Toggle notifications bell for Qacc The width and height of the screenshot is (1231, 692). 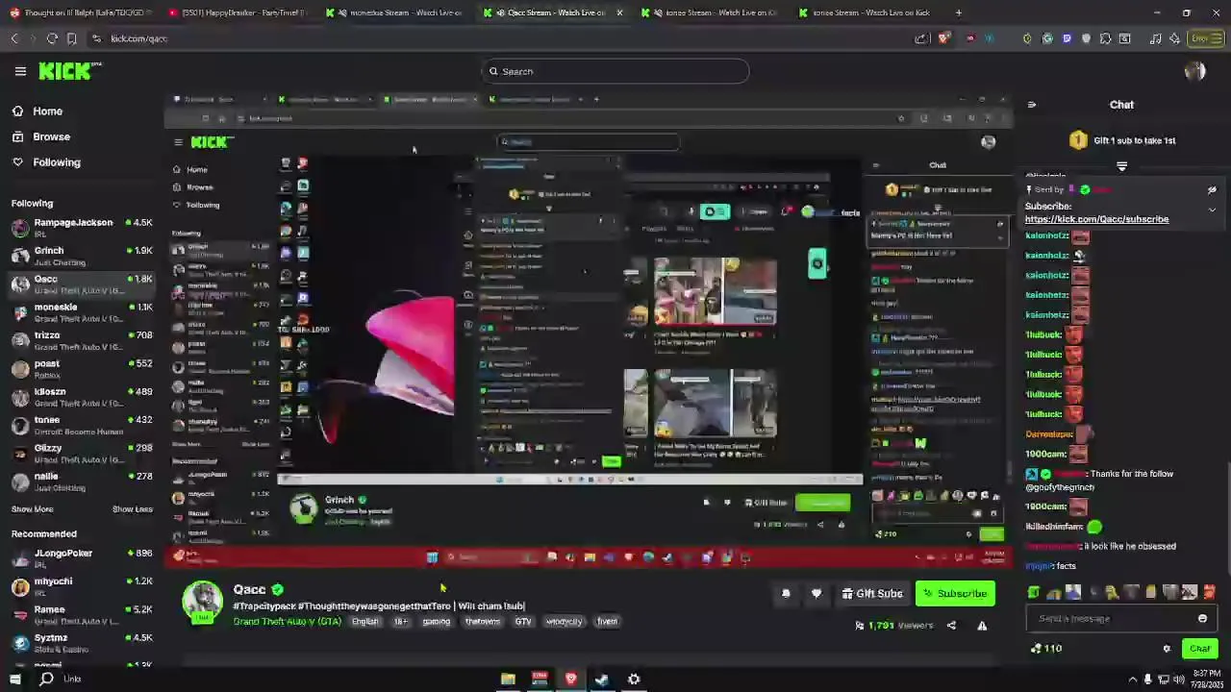786,594
